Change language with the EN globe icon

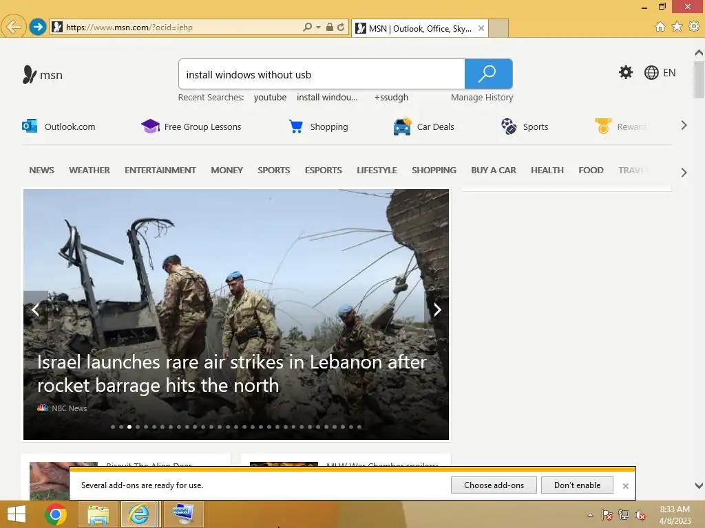coord(660,72)
